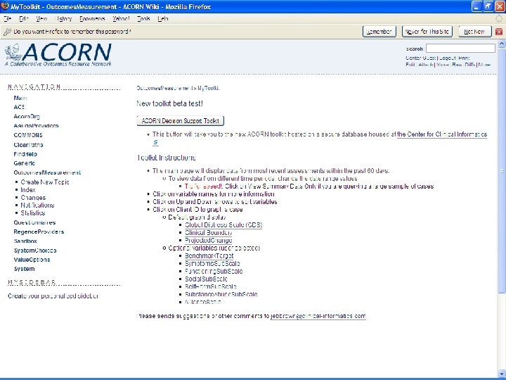Open the Statistics link
Image resolution: width=506 pixels, height=380 pixels.
tap(32, 213)
